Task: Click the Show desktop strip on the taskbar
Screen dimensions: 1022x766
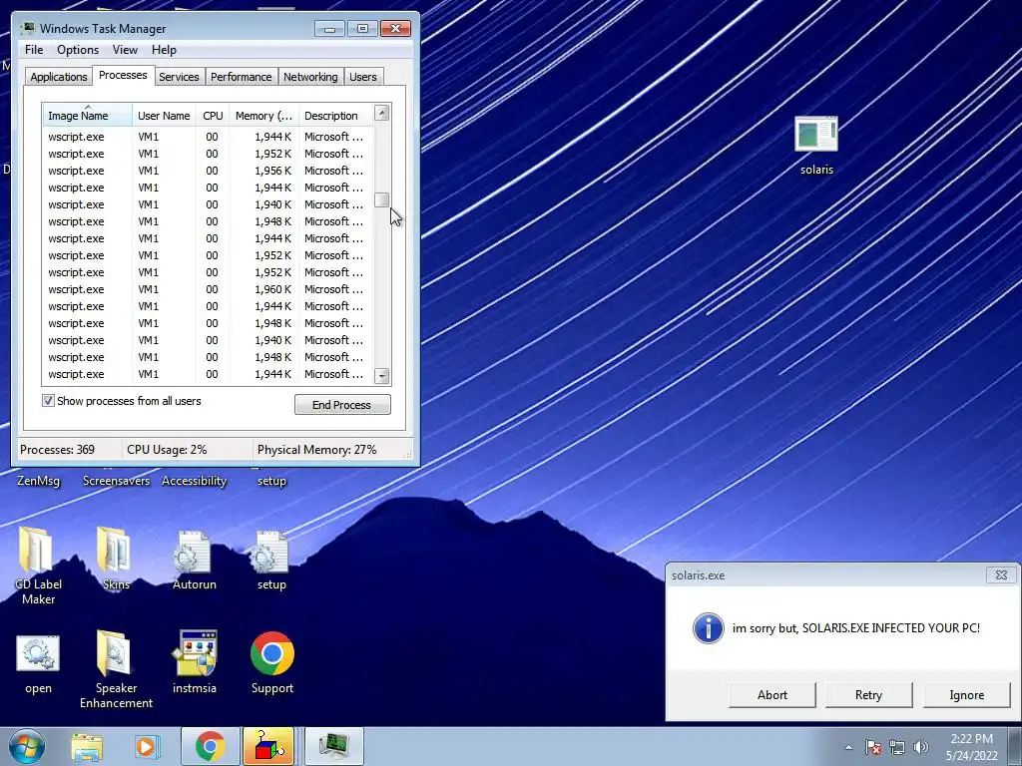Action: (x=1015, y=746)
